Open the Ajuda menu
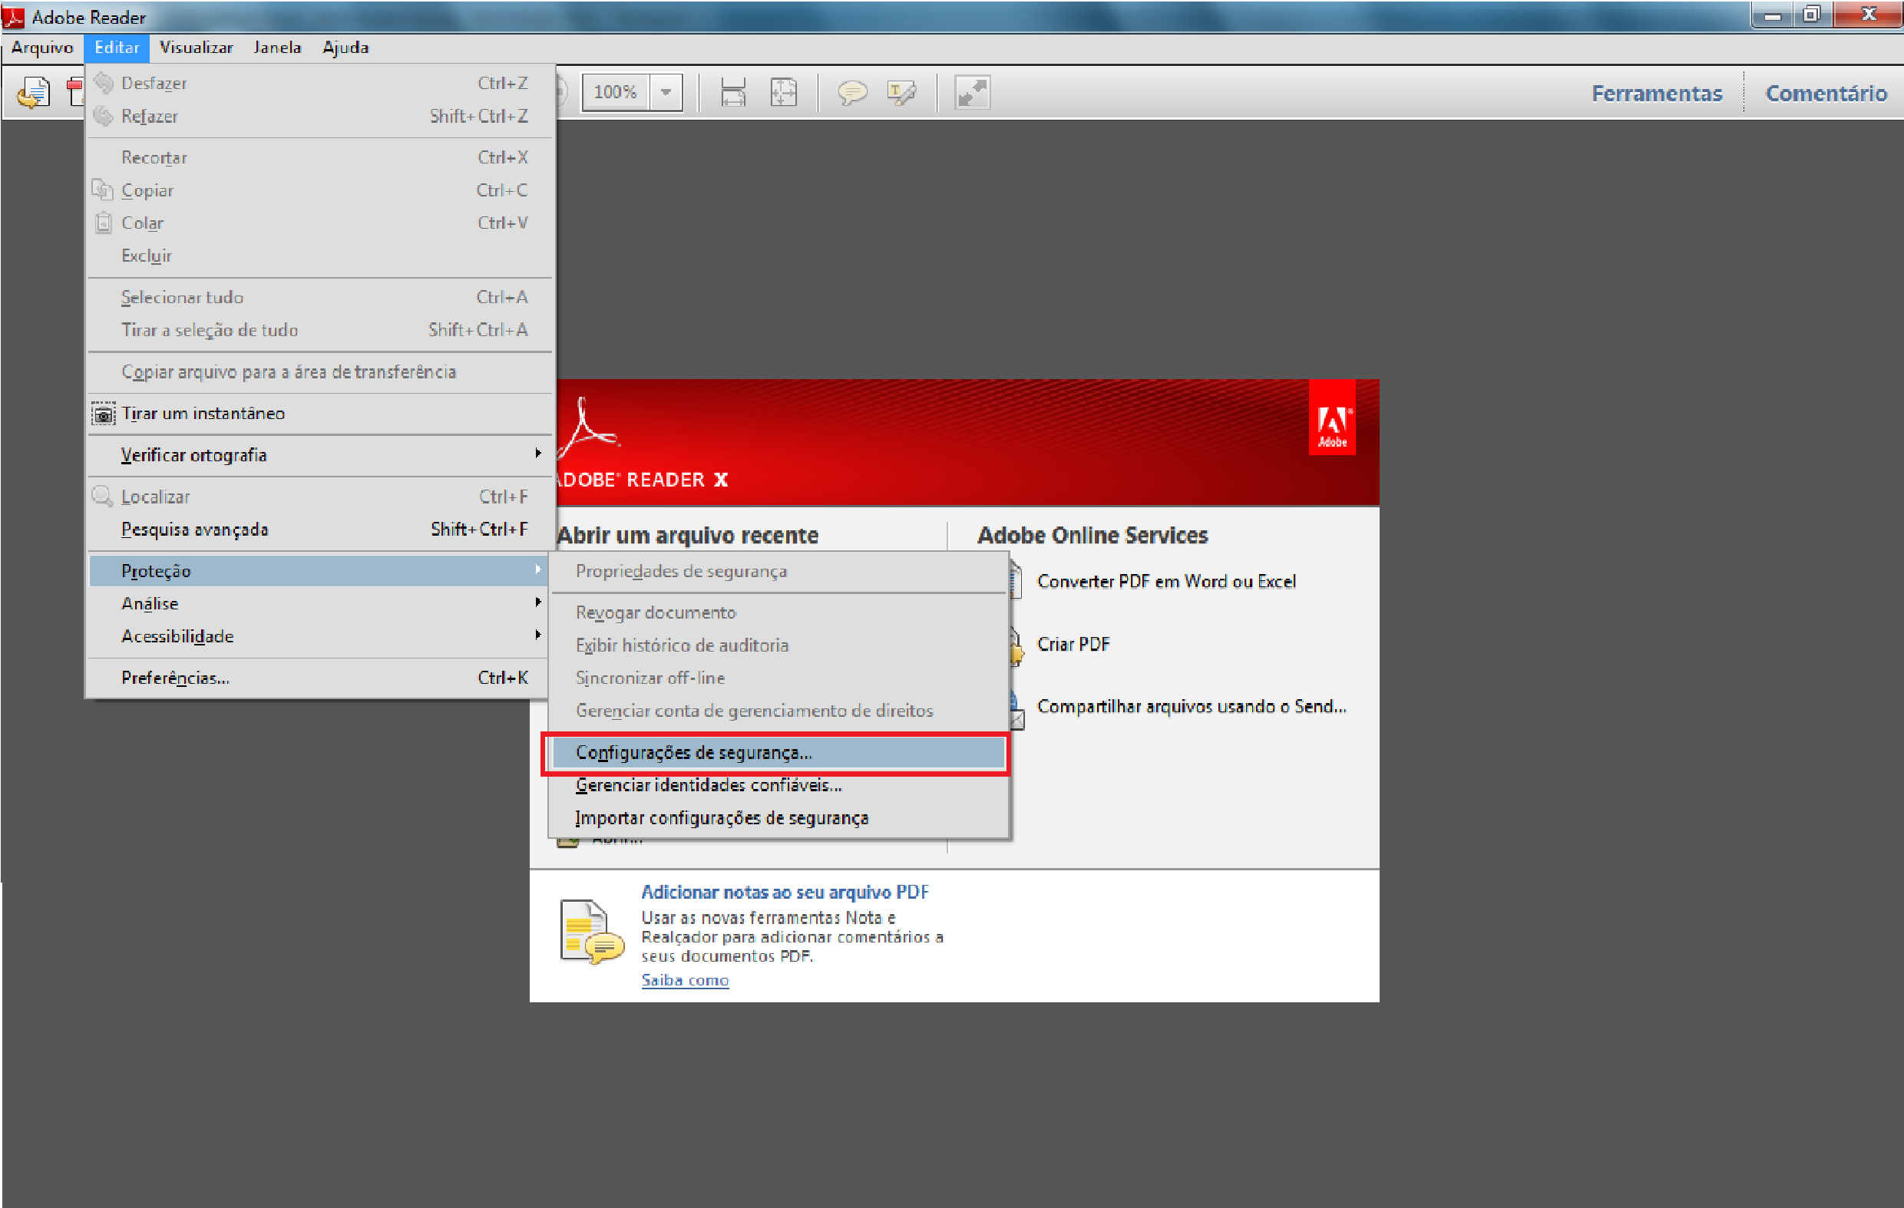This screenshot has height=1208, width=1904. tap(345, 48)
